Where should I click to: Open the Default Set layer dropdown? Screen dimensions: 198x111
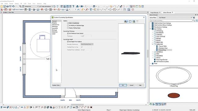pyautogui.click(x=32, y=6)
